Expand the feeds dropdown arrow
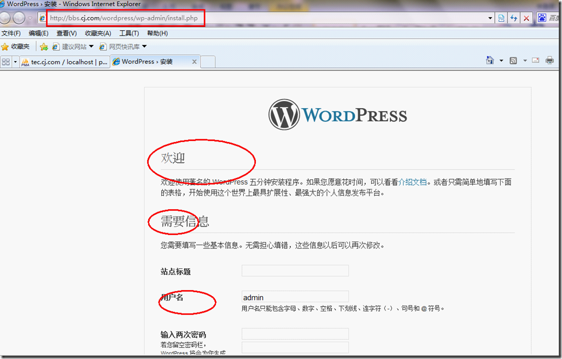 coord(525,61)
